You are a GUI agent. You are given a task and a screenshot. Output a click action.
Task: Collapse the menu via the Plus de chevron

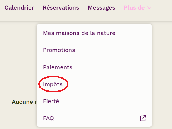coord(149,8)
